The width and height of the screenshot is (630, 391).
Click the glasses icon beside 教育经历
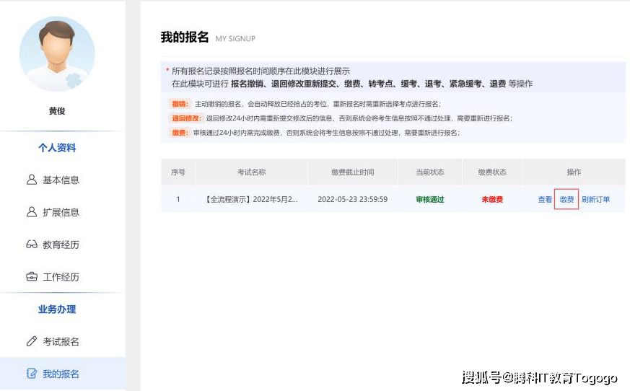31,245
